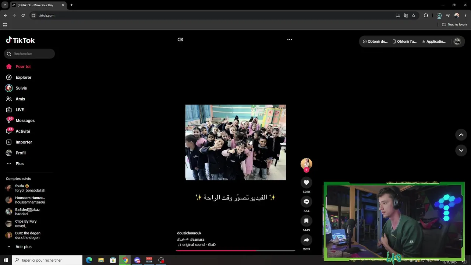This screenshot has height=265, width=471.
Task: Open new Chrome tab
Action: click(x=71, y=5)
